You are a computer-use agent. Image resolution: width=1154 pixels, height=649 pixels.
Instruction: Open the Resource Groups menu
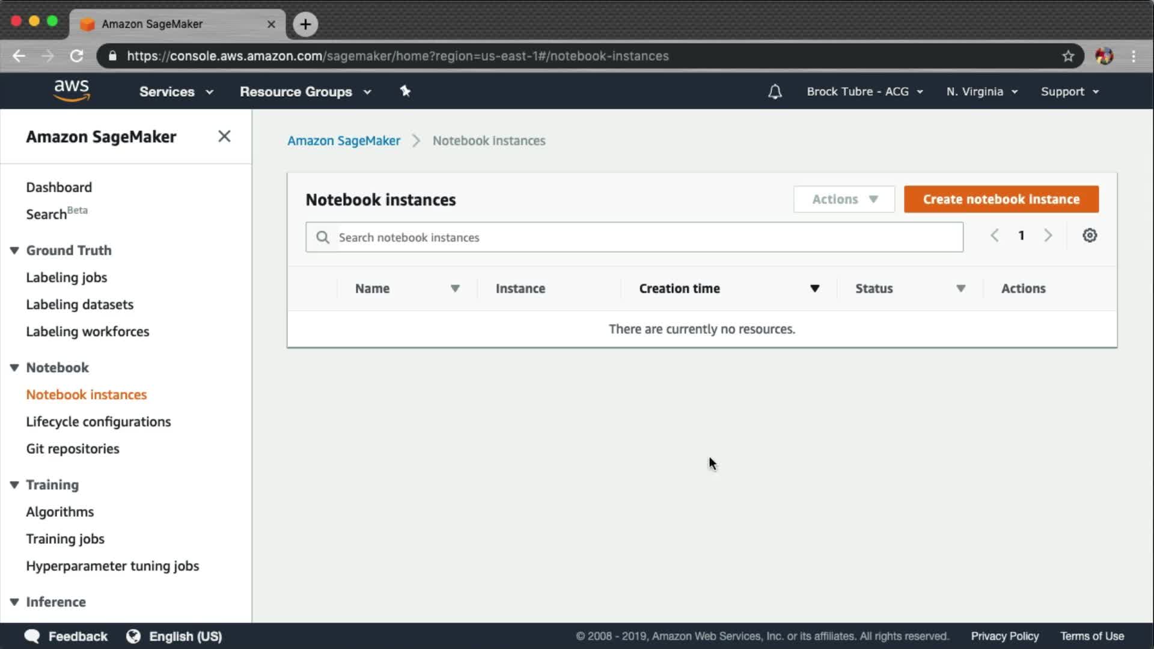tap(305, 92)
